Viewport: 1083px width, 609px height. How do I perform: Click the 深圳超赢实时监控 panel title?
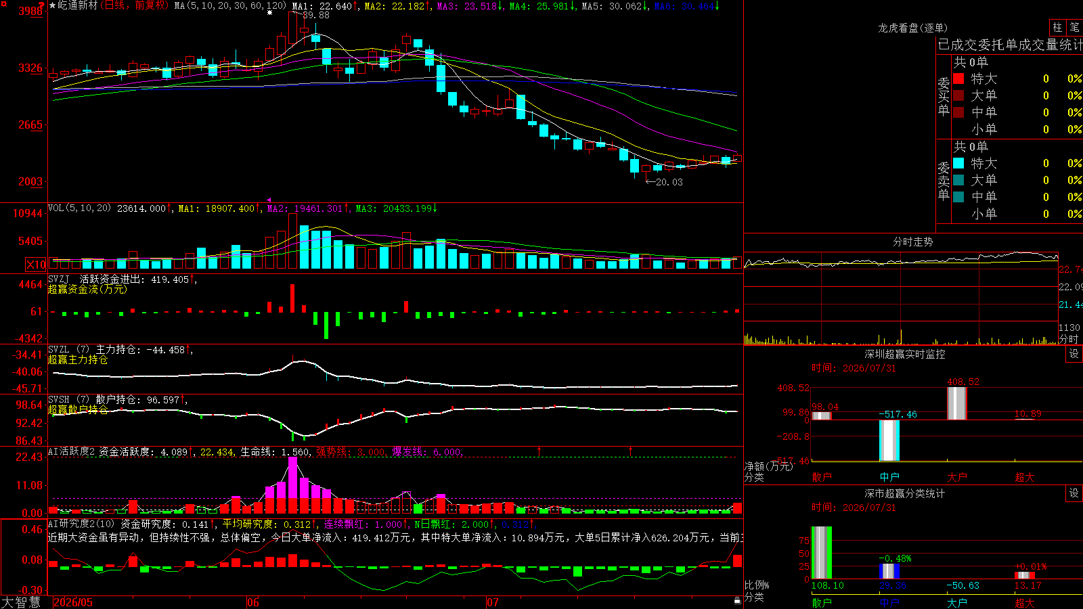click(x=905, y=354)
